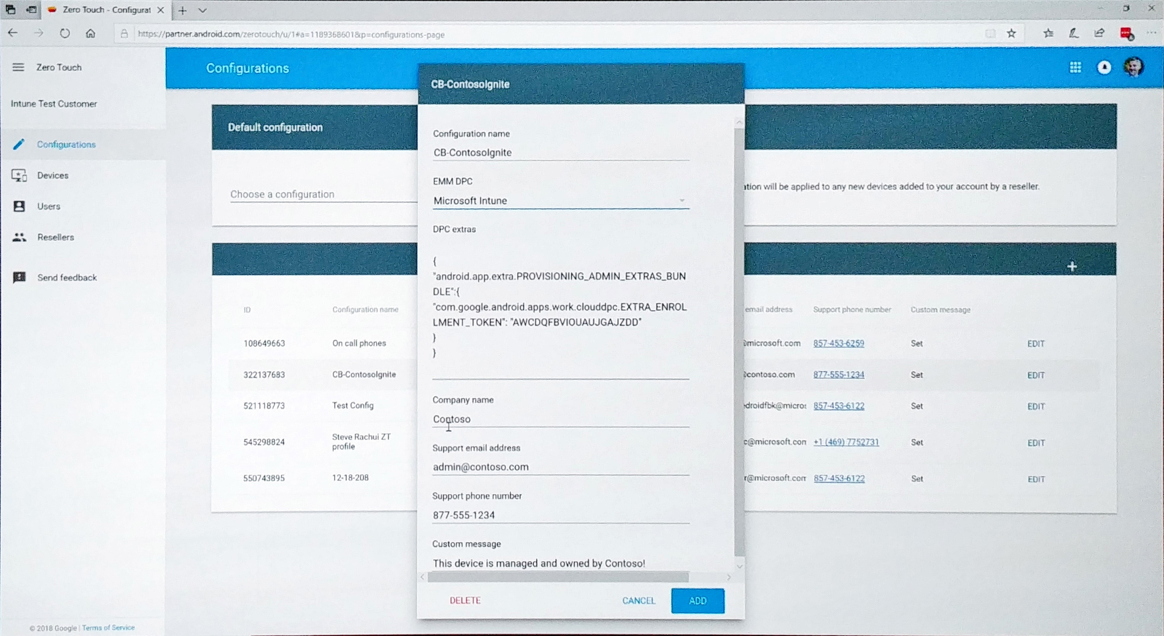This screenshot has width=1164, height=636.
Task: Click the dialog vertical scrollbar
Action: [739, 342]
